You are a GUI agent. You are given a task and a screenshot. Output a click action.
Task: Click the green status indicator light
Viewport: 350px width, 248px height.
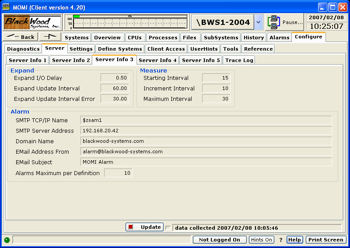(7, 240)
